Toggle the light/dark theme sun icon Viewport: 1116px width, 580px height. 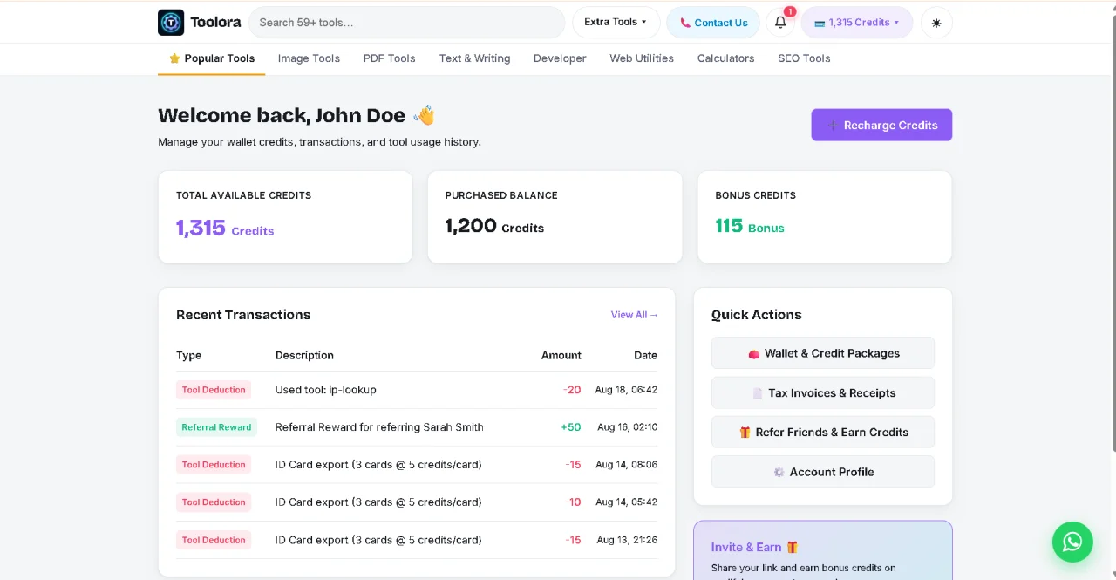936,23
